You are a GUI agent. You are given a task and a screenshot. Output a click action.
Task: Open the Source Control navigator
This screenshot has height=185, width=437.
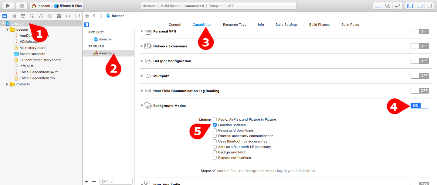click(14, 16)
